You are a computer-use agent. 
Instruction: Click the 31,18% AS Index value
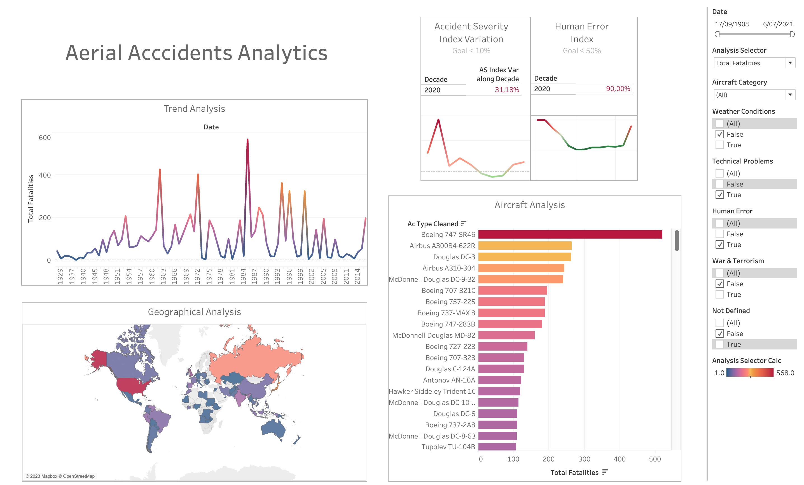click(506, 90)
